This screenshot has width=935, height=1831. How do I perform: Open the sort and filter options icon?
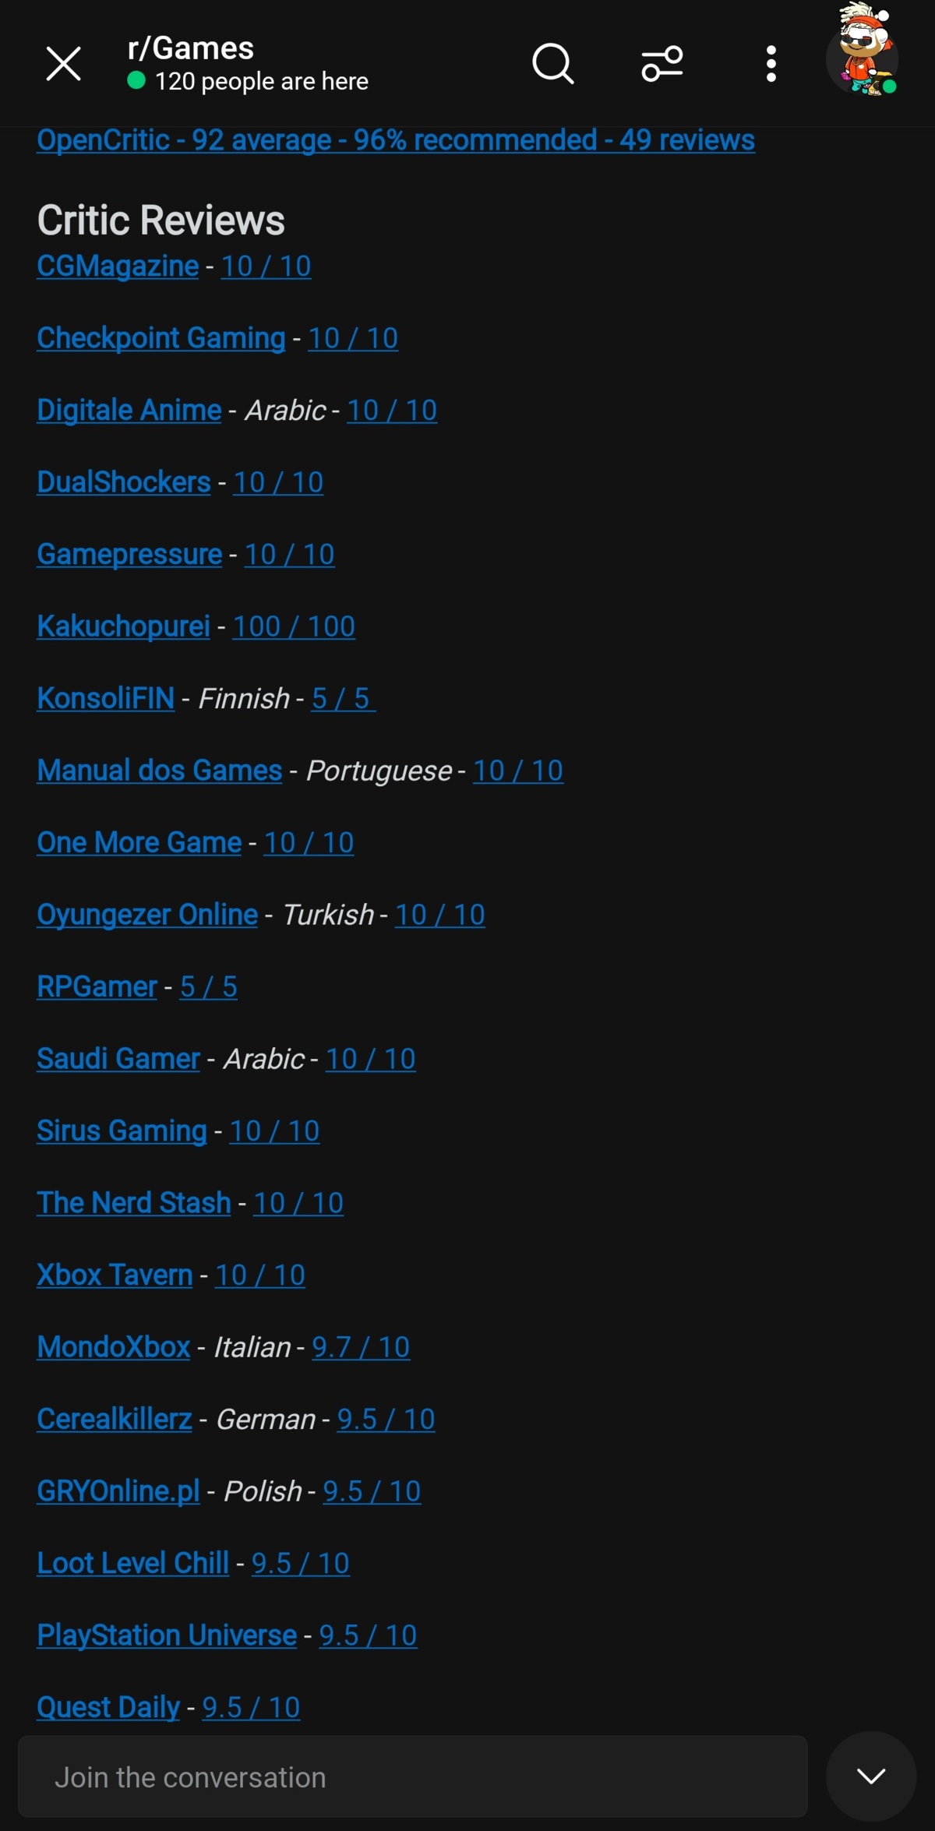pos(662,64)
